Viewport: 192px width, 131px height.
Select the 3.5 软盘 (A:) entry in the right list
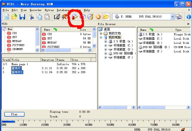150,34
